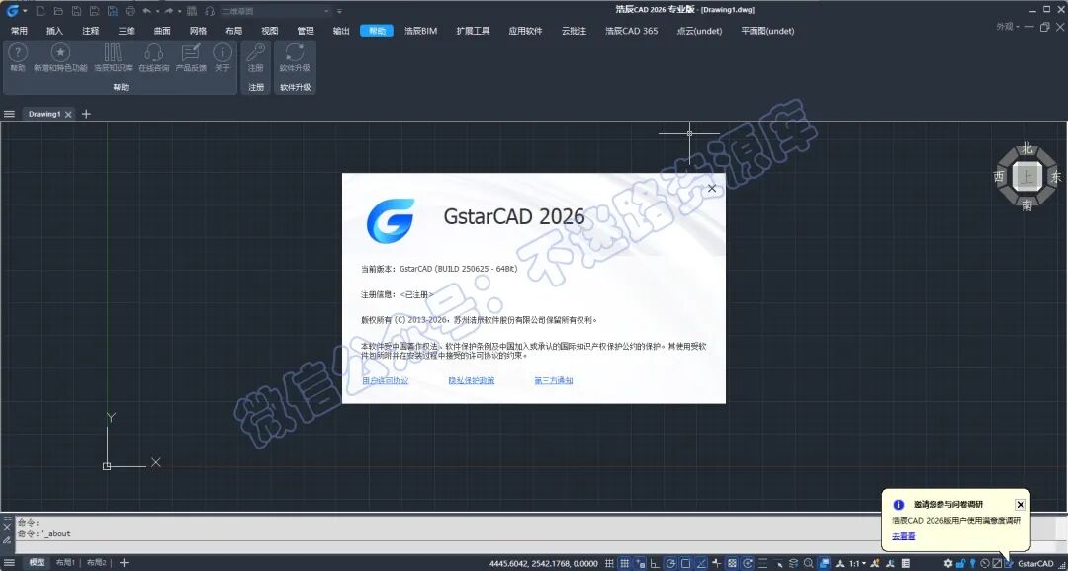Open the 注册 key registration icon

(255, 53)
